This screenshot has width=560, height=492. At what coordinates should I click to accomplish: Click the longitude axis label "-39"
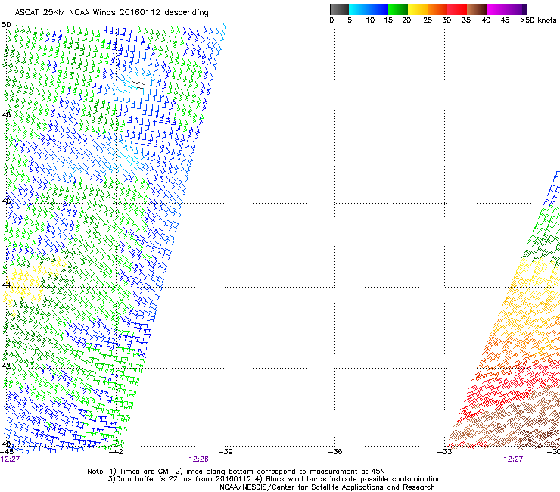coord(226,452)
